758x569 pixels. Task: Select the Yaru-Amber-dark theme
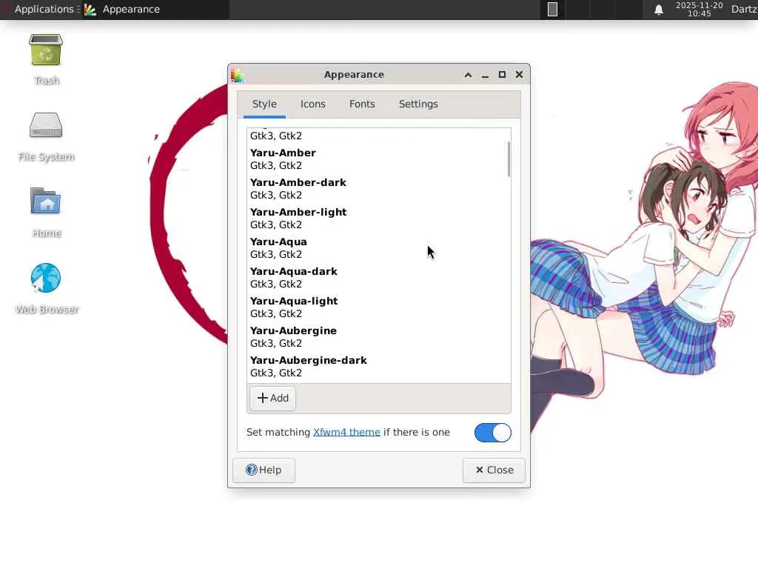coord(377,189)
